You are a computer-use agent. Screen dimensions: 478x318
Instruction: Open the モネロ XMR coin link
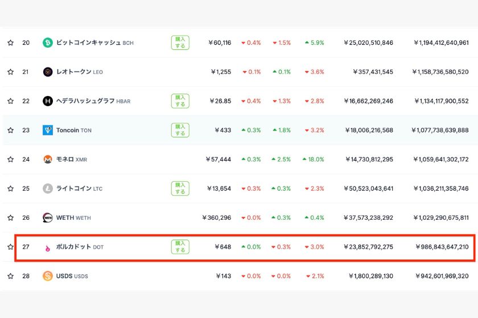pos(72,160)
